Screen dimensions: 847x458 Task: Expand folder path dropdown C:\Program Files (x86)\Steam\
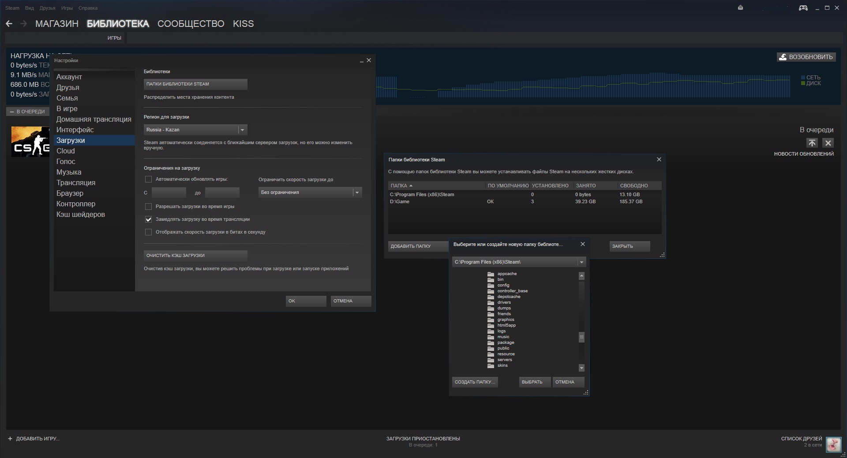tap(519, 262)
